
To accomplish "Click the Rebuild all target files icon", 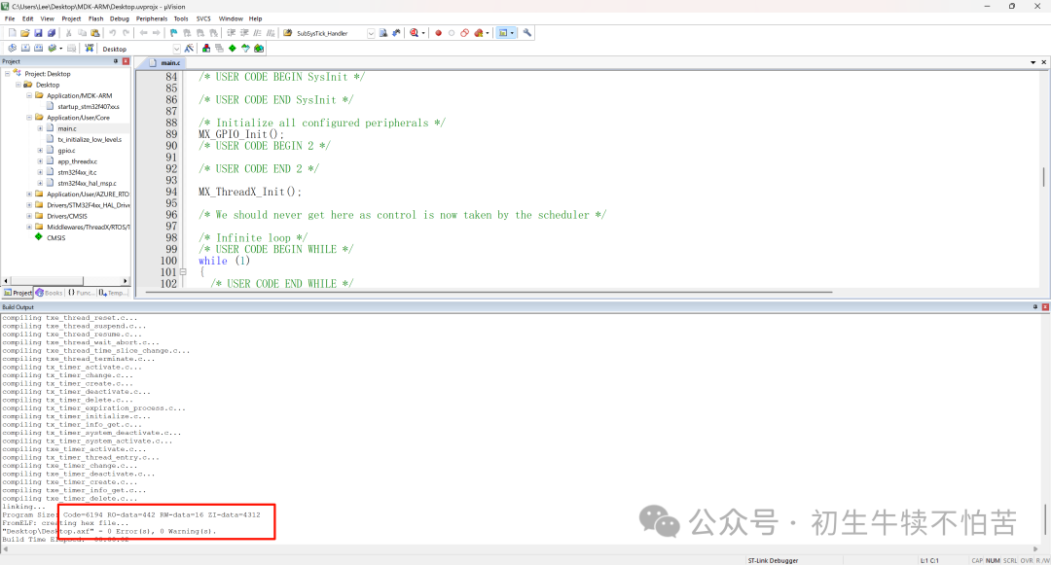I will [x=38, y=49].
